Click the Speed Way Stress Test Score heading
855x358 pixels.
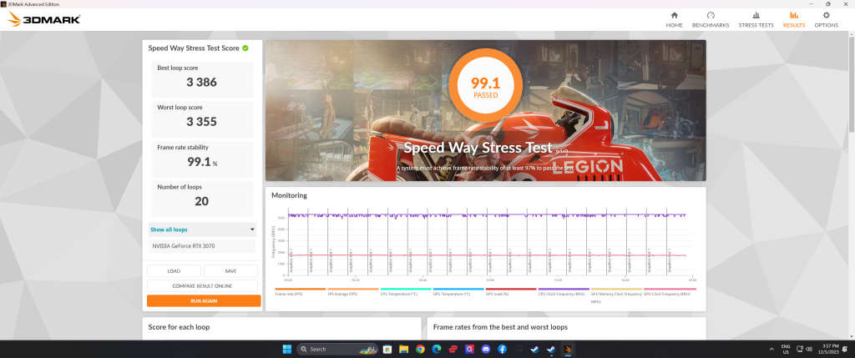(x=194, y=48)
